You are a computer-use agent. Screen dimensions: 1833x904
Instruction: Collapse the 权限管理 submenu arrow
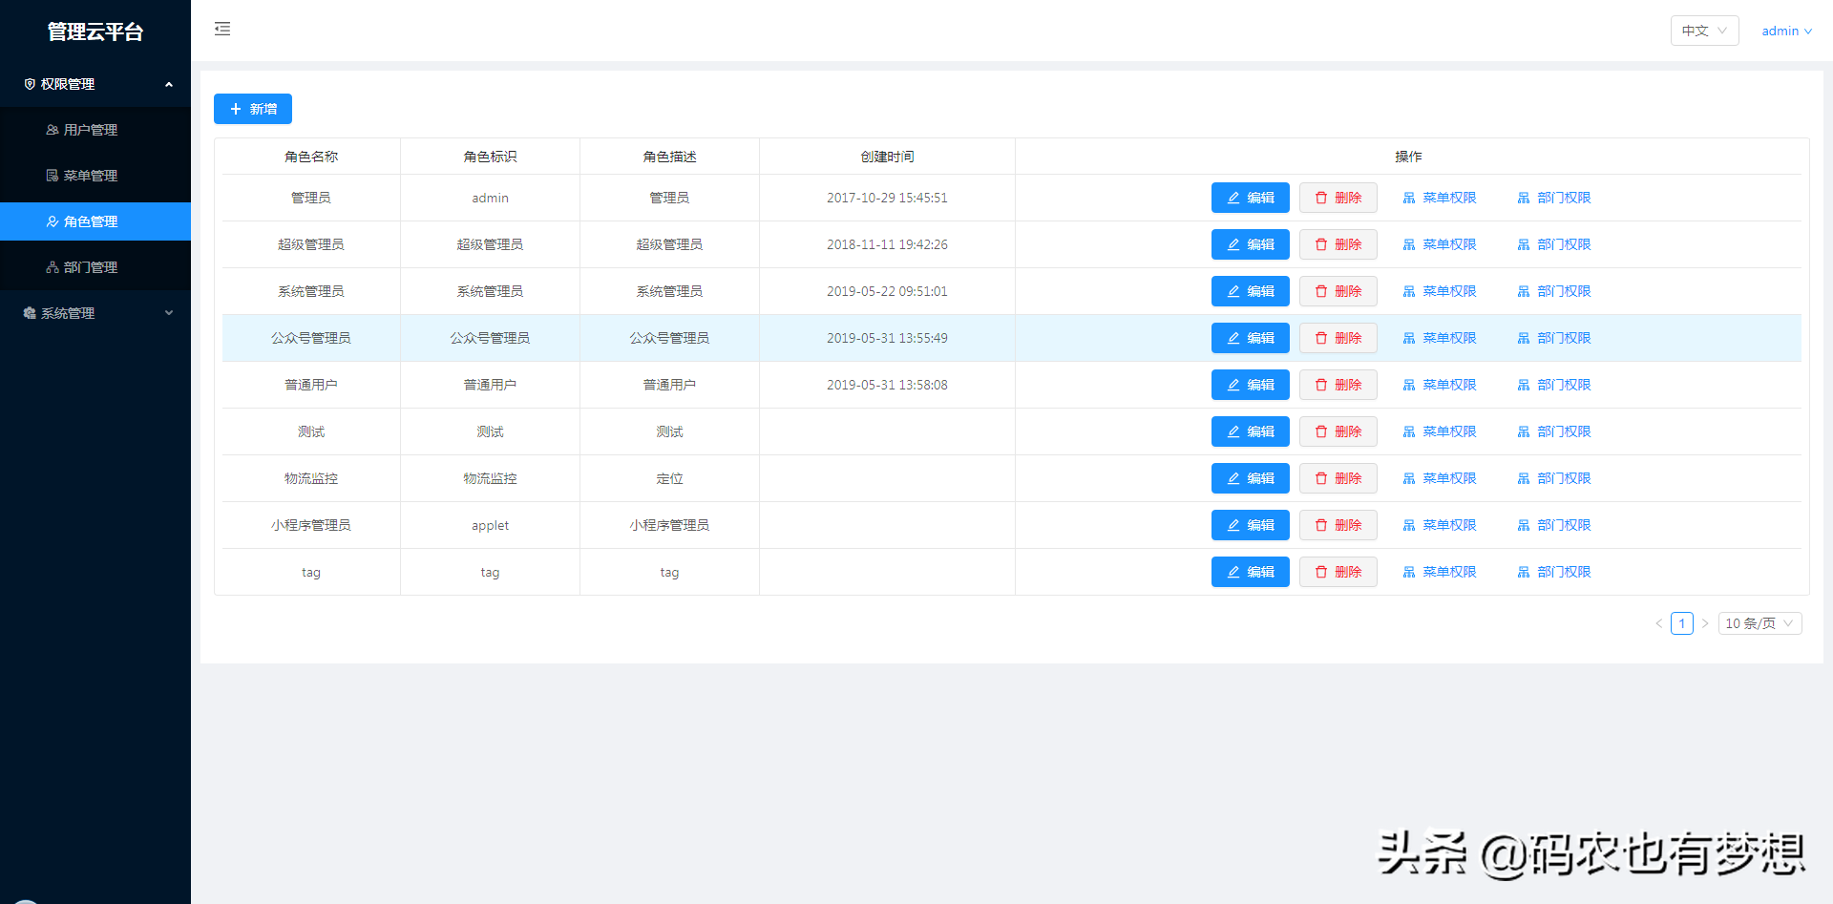169,84
